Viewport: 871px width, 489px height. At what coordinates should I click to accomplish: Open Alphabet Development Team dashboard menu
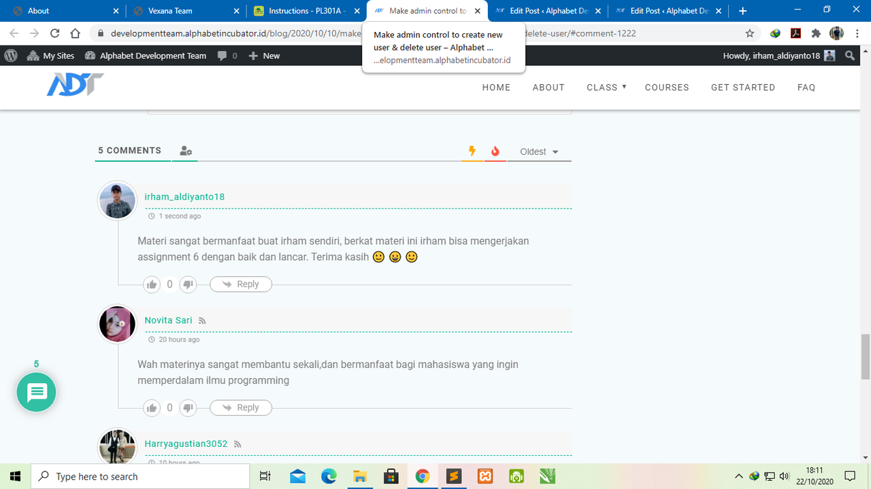pos(146,56)
